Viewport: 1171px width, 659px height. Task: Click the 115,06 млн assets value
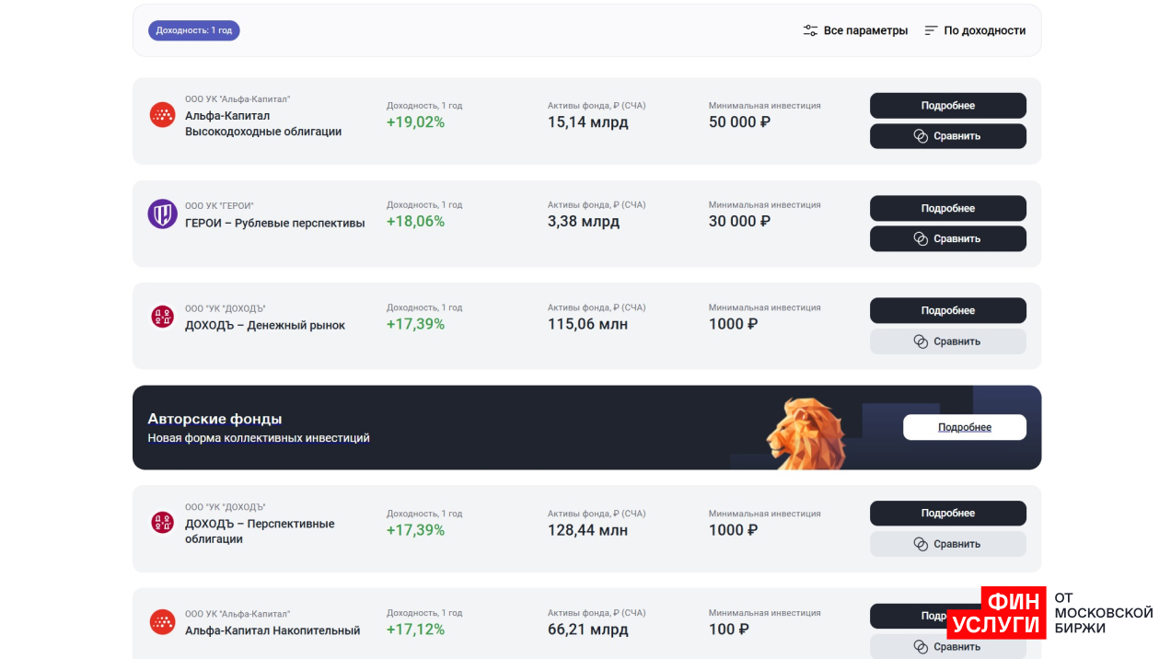pyautogui.click(x=588, y=324)
